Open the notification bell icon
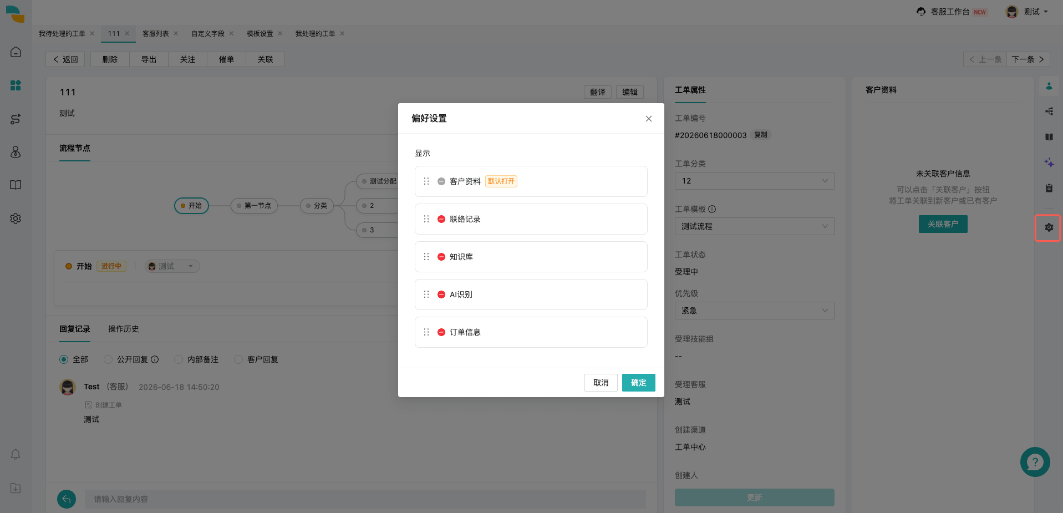 click(x=16, y=455)
